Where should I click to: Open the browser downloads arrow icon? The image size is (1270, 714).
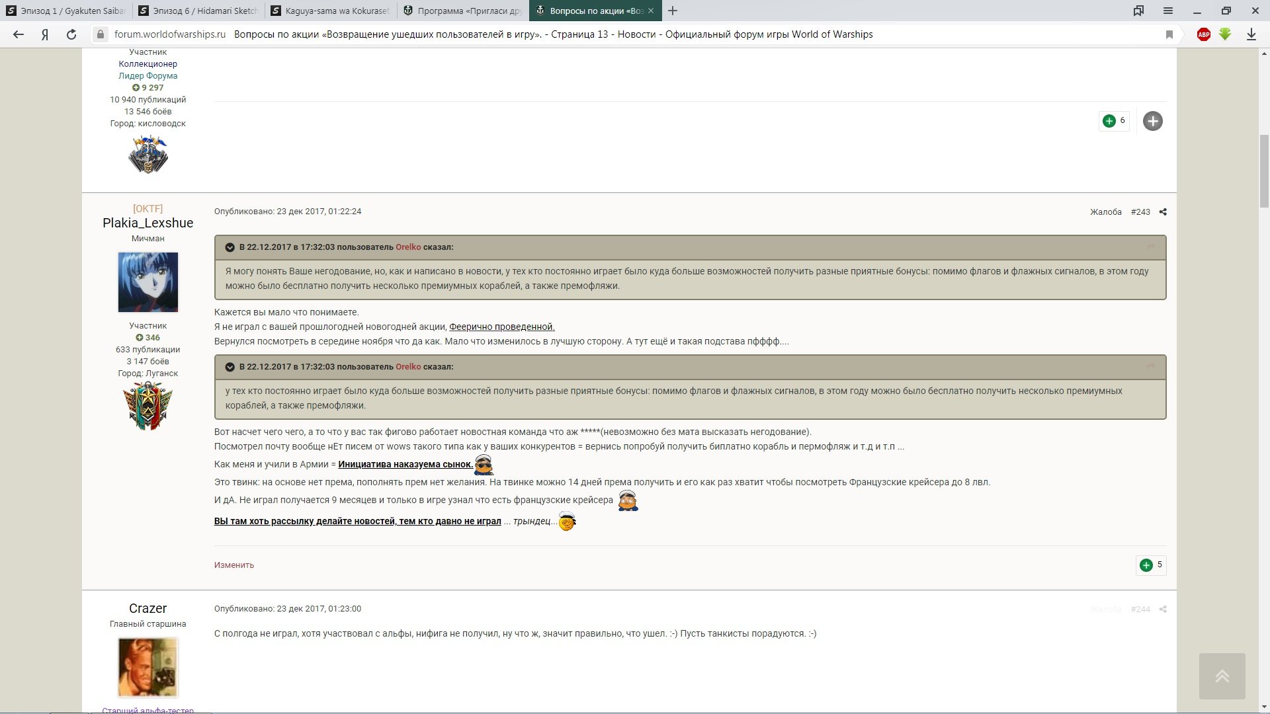click(x=1251, y=34)
